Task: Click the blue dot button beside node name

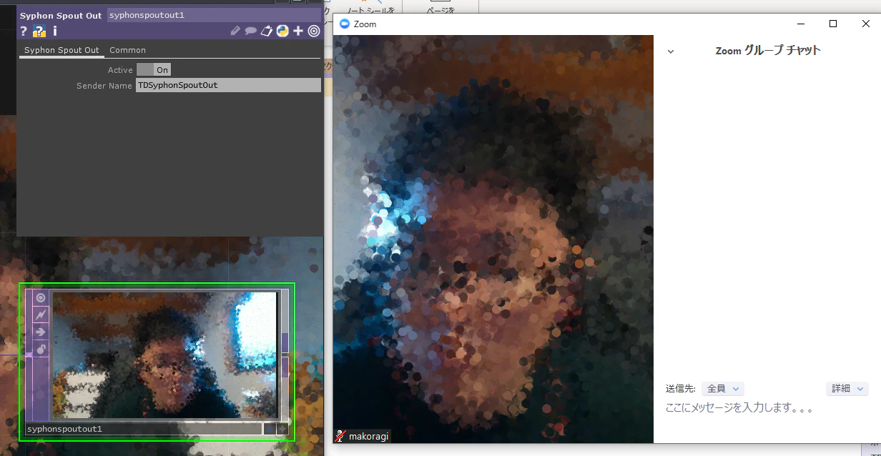Action: pos(270,429)
